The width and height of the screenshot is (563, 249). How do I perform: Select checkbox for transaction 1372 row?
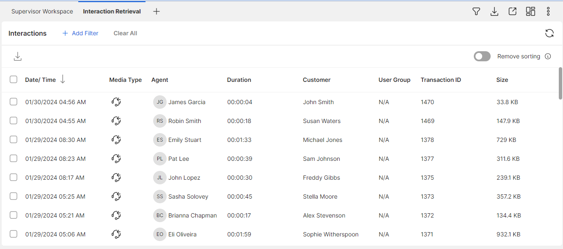(13, 215)
